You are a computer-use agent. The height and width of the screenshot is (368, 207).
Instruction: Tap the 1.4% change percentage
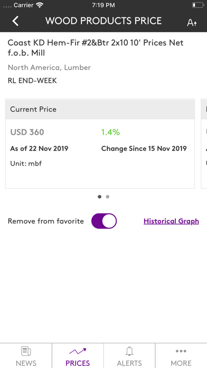[x=110, y=132]
